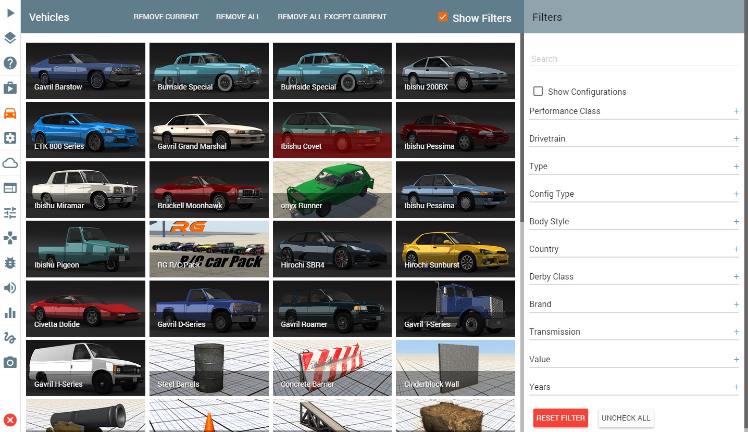Open the help question mark icon
Image resolution: width=748 pixels, height=432 pixels.
pos(10,63)
